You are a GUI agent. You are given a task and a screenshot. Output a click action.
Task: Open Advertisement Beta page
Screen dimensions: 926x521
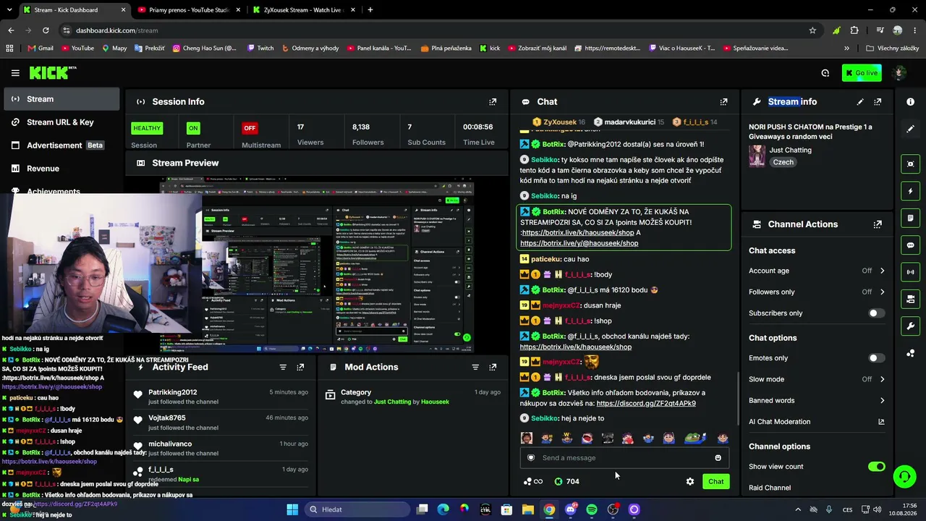click(61, 145)
